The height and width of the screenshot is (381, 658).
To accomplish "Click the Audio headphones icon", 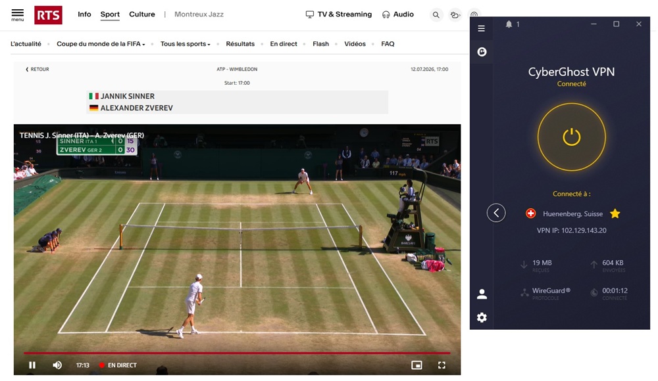I will click(x=386, y=14).
